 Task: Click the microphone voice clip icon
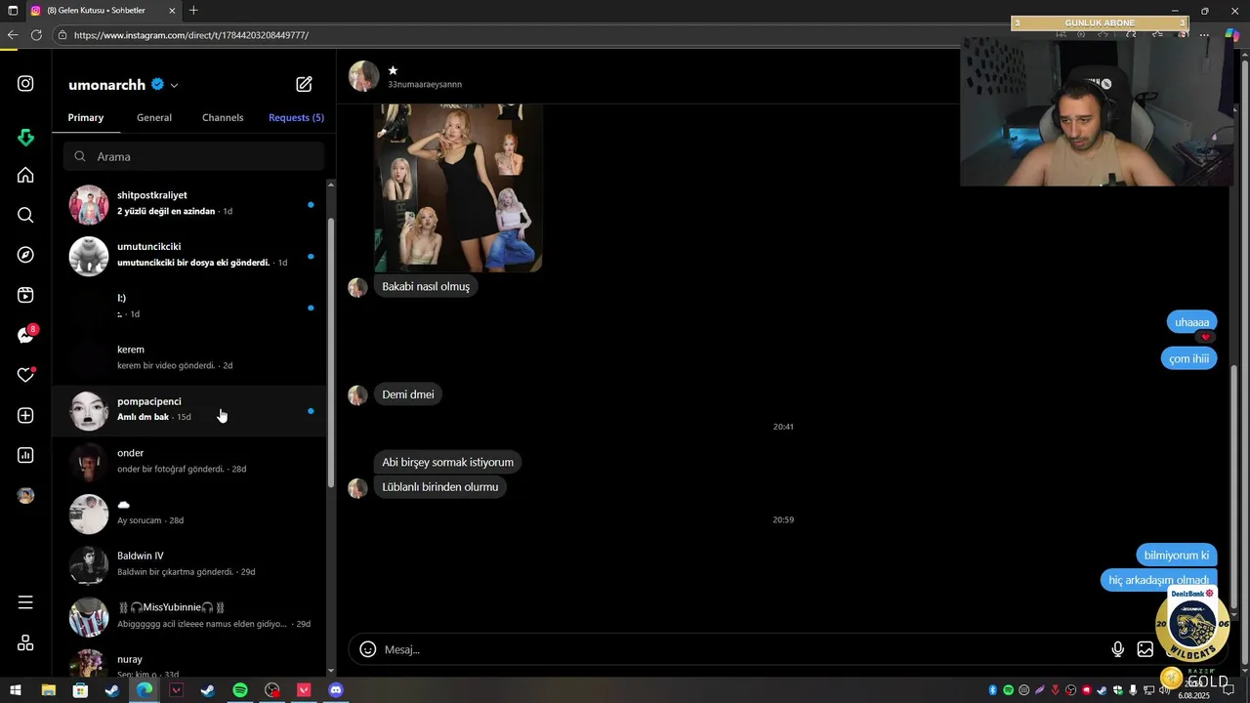click(1118, 649)
